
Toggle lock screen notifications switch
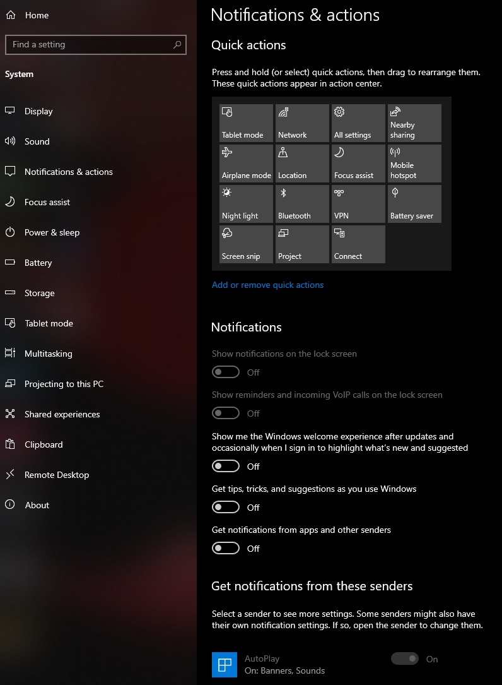[226, 372]
